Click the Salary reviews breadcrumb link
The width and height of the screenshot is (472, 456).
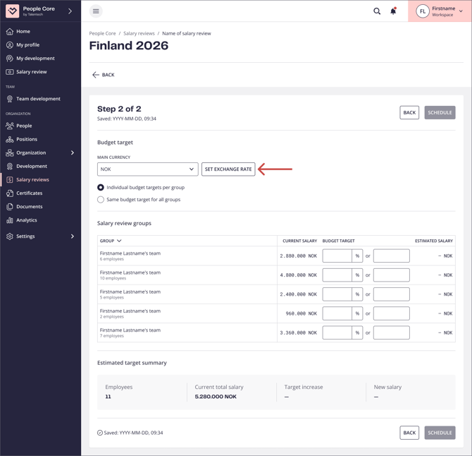(139, 33)
